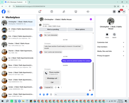Attach a file using photo icon

pyautogui.click(x=44, y=95)
